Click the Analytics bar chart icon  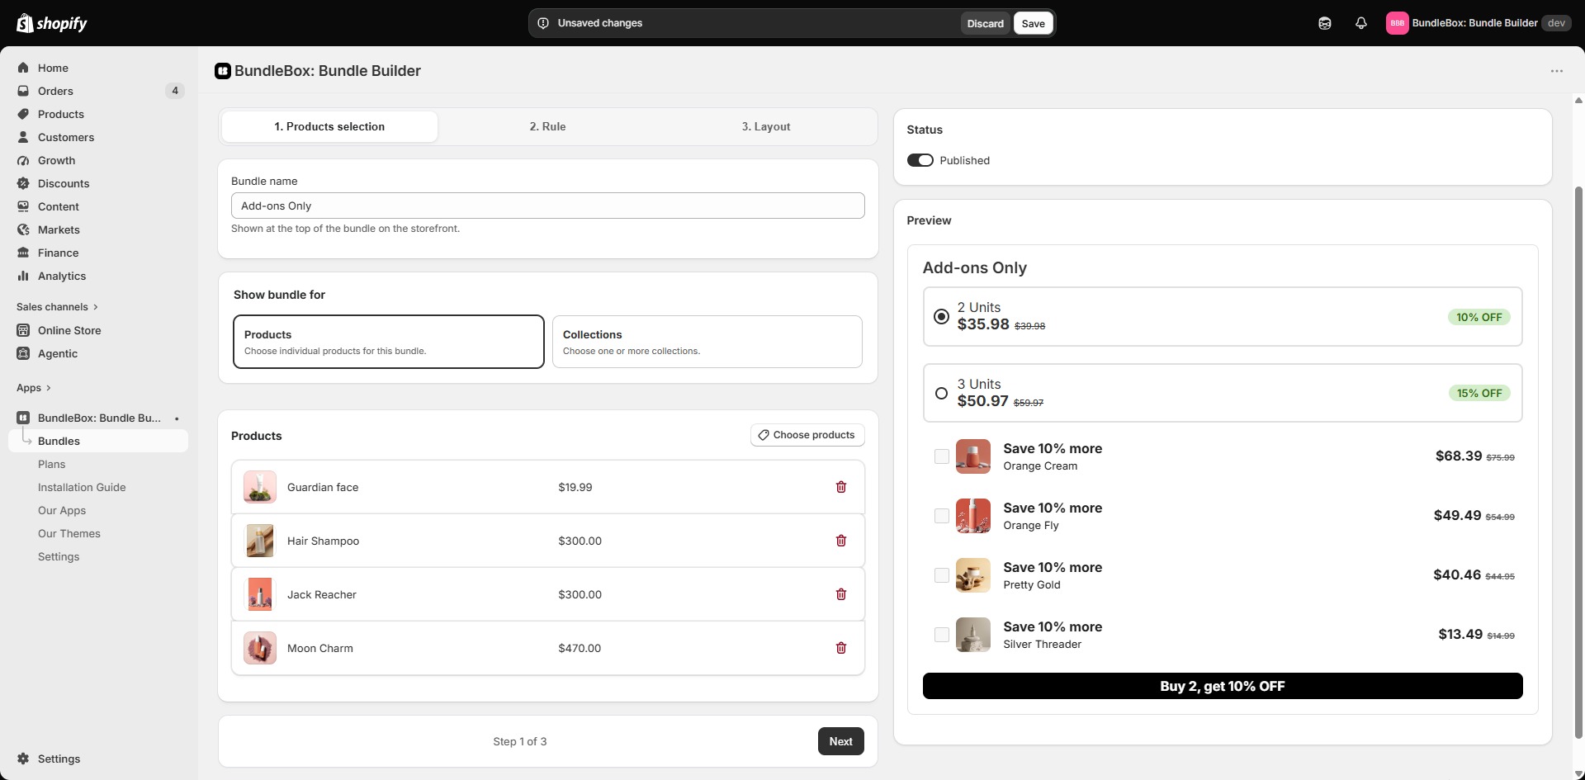coord(23,276)
